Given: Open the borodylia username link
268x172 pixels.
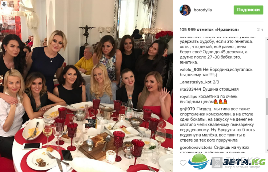Looking at the screenshot, I should tap(203, 10).
